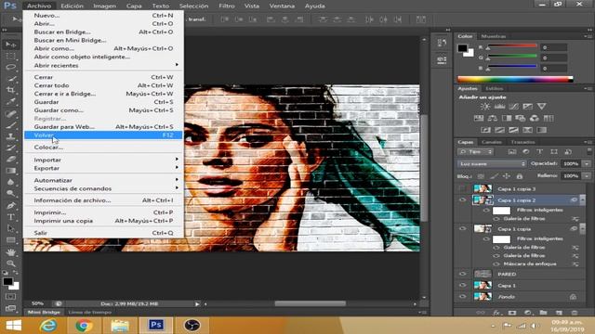Image resolution: width=595 pixels, height=334 pixels.
Task: Click the Curves adjustment icon
Action: point(513,107)
